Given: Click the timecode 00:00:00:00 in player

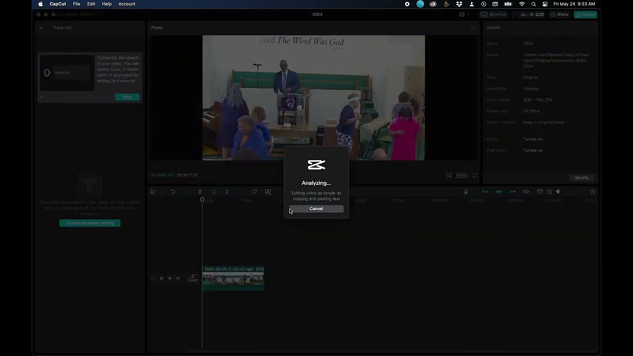Looking at the screenshot, I should pos(162,176).
